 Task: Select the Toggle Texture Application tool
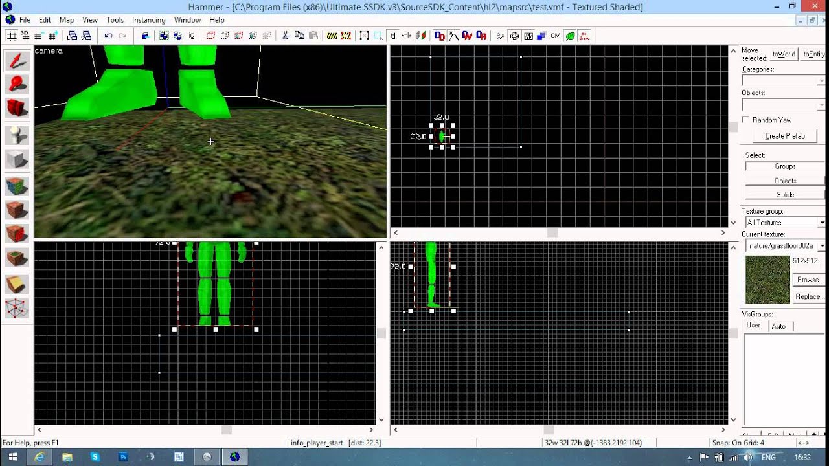click(x=17, y=186)
